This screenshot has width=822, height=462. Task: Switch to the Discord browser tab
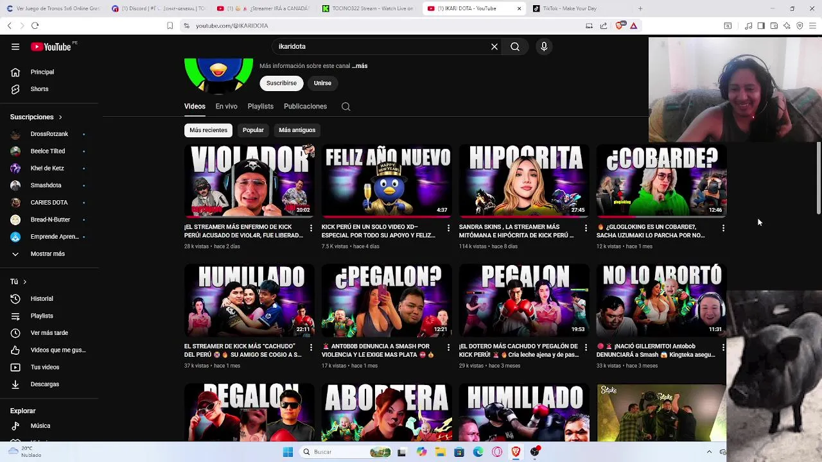coord(157,8)
